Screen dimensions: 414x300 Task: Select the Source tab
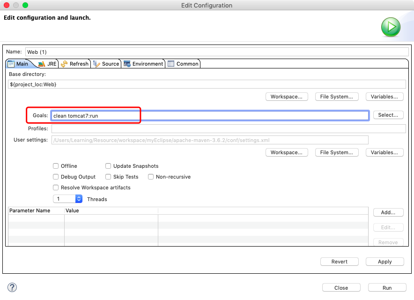[106, 64]
